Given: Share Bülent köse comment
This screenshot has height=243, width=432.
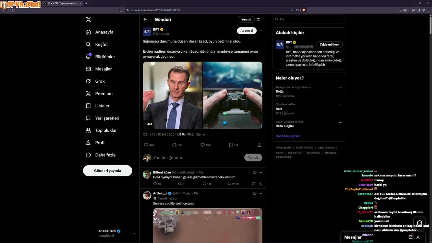Looking at the screenshot, I should (260, 184).
